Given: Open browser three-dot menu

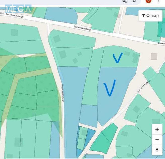Looking at the screenshot, I should [x=159, y=1].
